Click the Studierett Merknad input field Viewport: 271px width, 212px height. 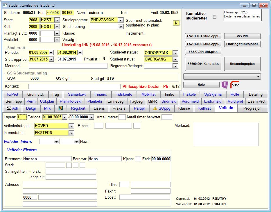coord(68,66)
